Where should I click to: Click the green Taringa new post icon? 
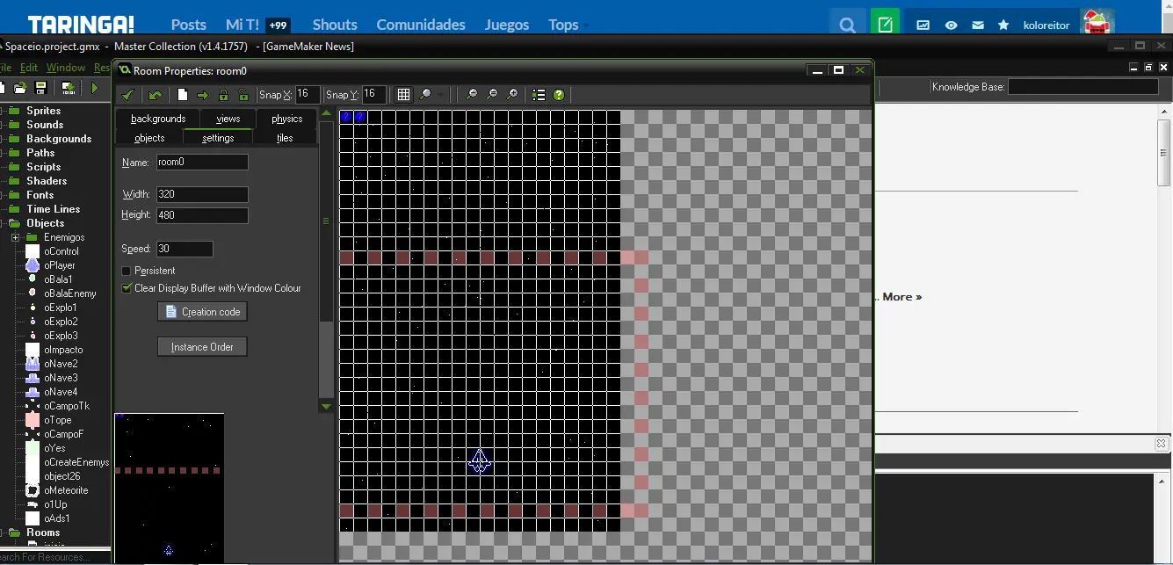[885, 25]
